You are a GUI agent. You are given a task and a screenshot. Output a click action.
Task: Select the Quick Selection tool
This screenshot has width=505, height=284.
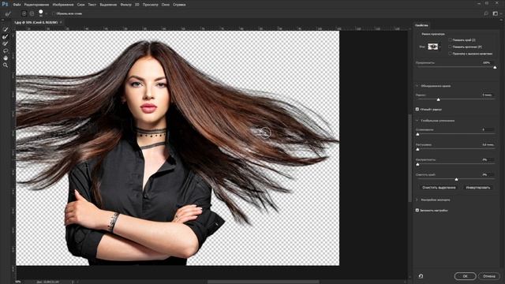click(6, 29)
